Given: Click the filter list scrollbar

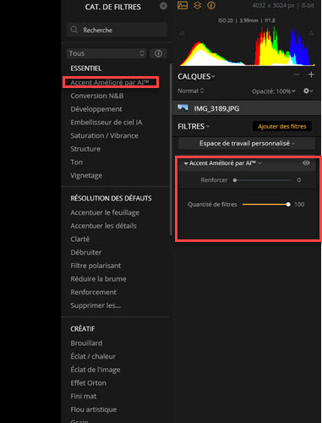Looking at the screenshot, I should [x=171, y=150].
